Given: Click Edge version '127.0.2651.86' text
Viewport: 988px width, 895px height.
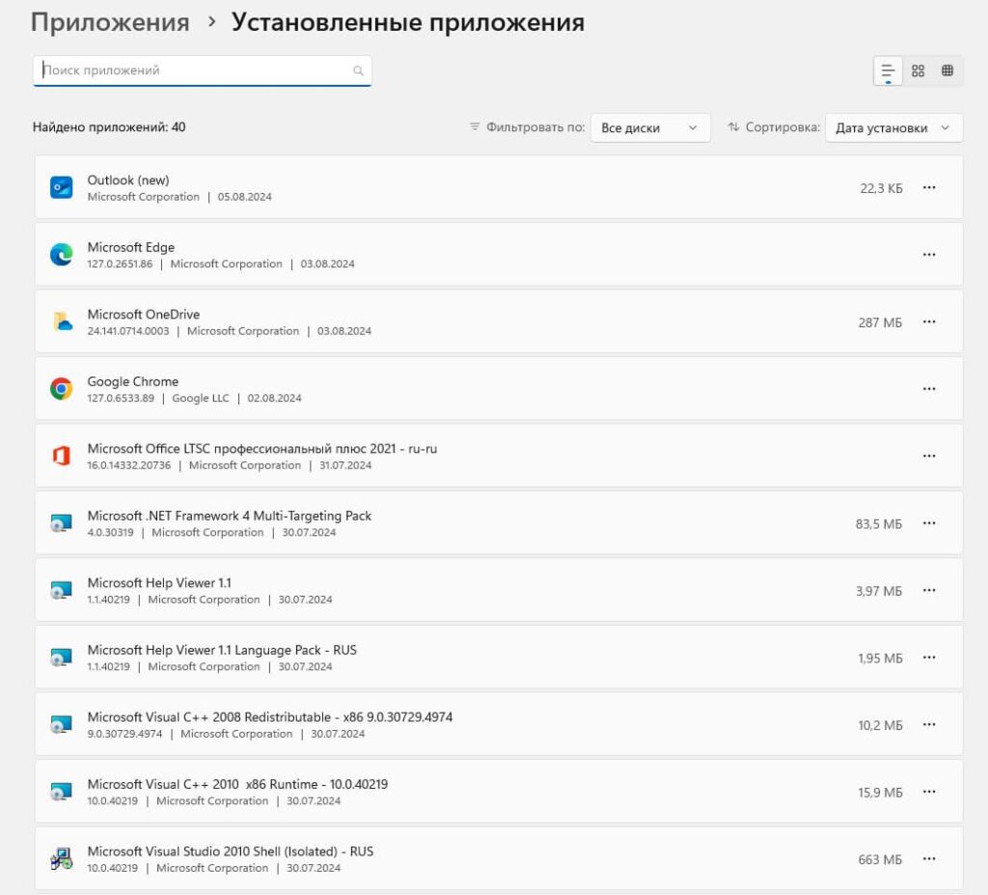Looking at the screenshot, I should pos(120,264).
